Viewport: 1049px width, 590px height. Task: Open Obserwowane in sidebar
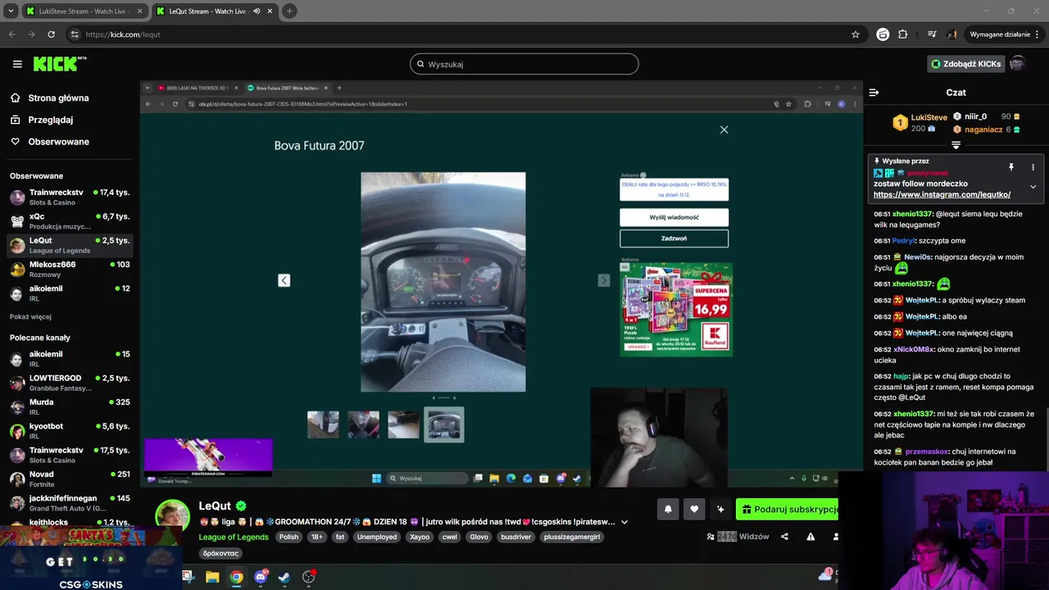click(58, 142)
